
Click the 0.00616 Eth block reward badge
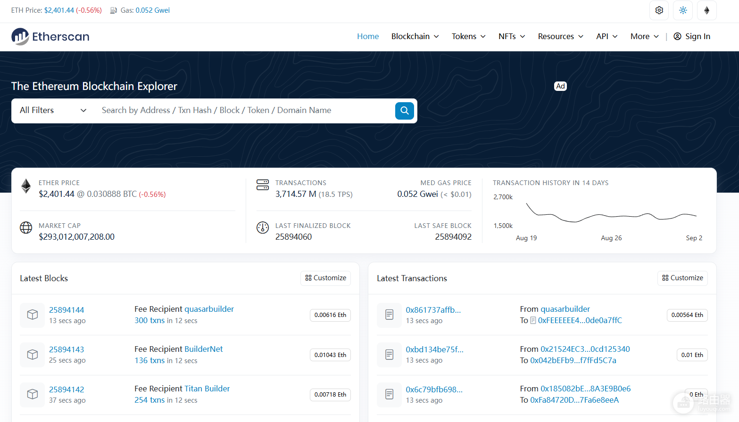330,315
